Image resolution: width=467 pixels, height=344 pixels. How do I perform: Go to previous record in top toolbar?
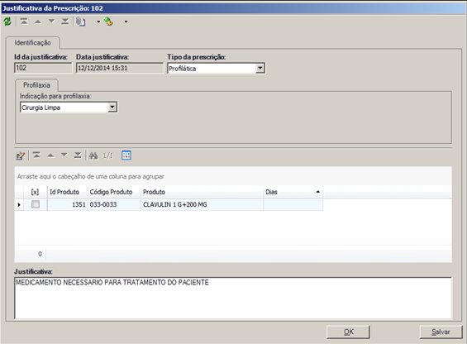point(38,21)
